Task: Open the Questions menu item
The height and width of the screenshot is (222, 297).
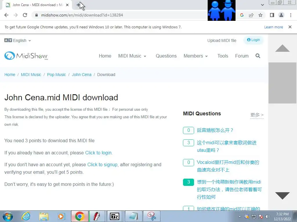Action: tap(166, 56)
